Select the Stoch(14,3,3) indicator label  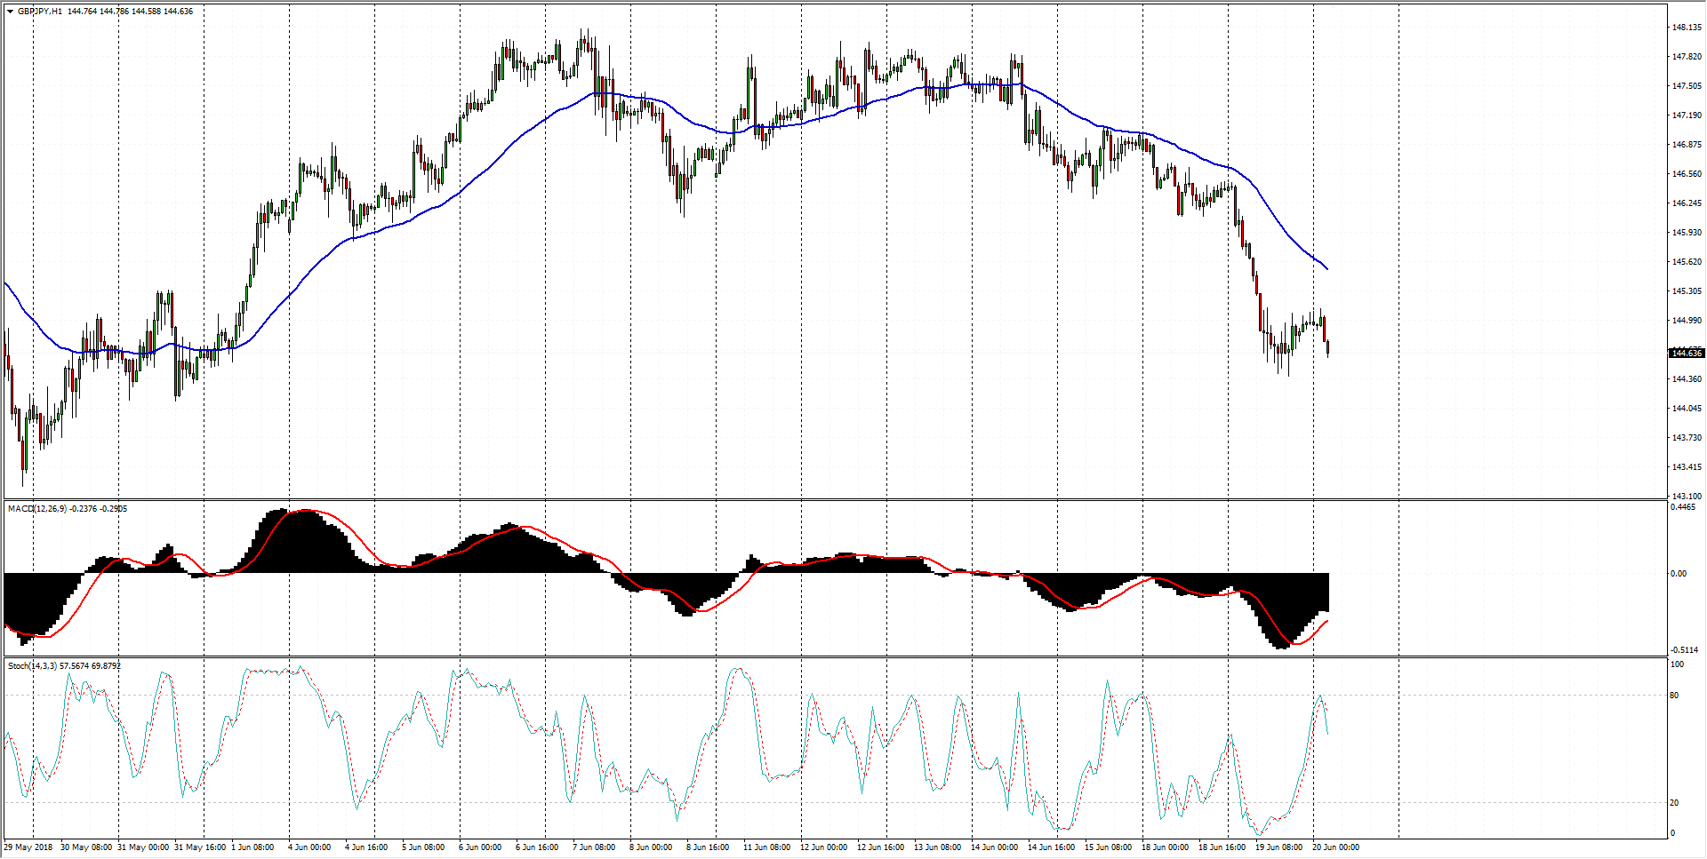pyautogui.click(x=32, y=666)
